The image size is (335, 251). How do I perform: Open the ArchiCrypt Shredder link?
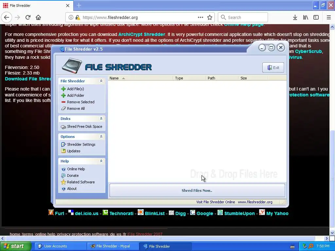click(142, 34)
